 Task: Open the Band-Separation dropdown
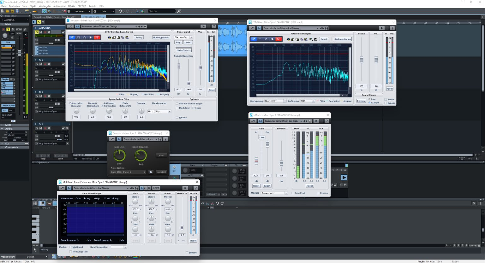click(119, 247)
